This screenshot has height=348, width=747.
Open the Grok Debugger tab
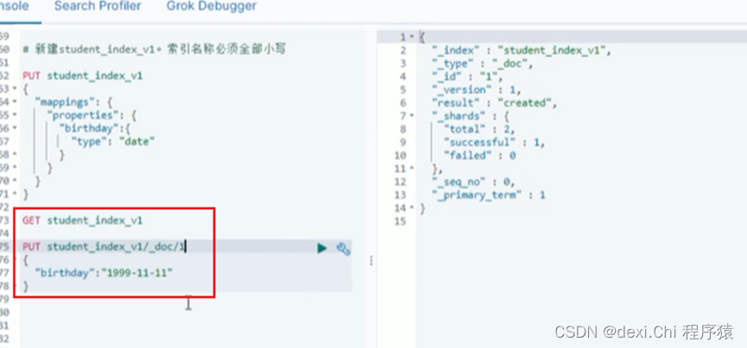point(212,6)
